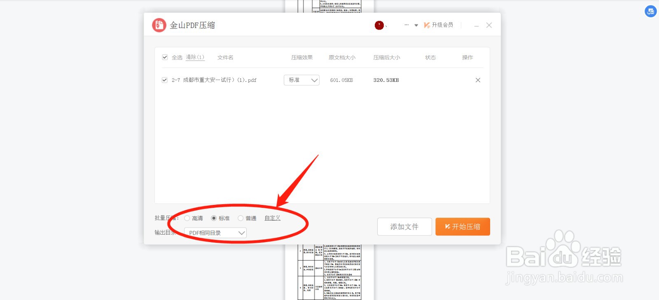
Task: Select the 高清 radio button
Action: coord(187,218)
